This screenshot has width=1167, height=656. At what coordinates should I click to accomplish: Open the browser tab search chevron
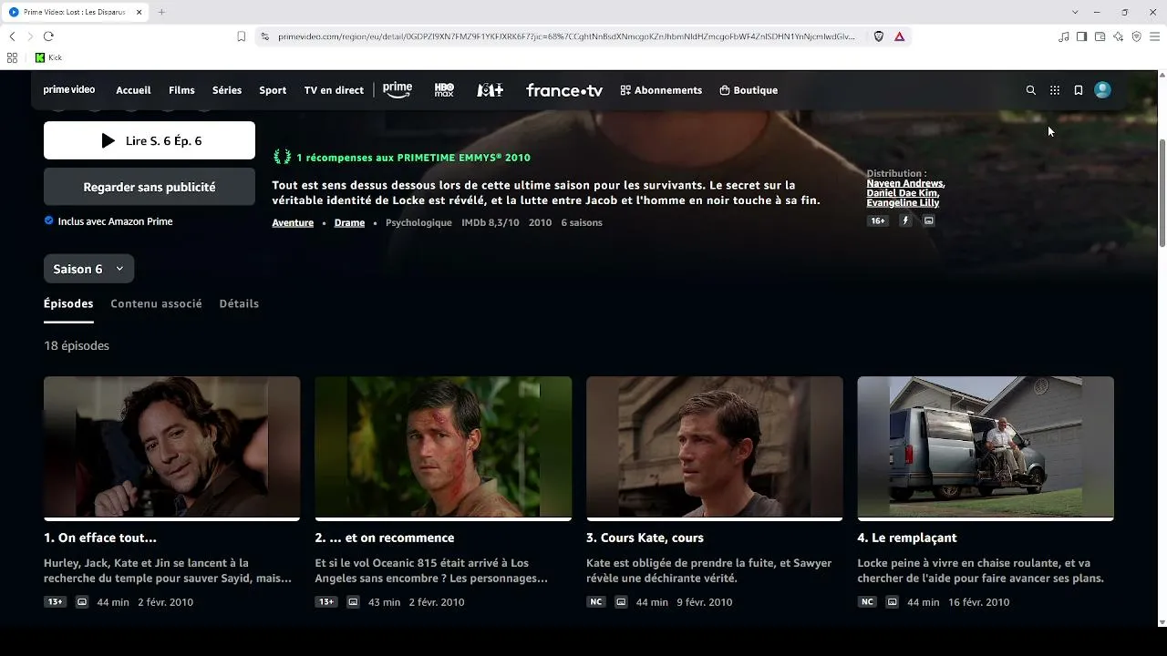tap(1076, 12)
